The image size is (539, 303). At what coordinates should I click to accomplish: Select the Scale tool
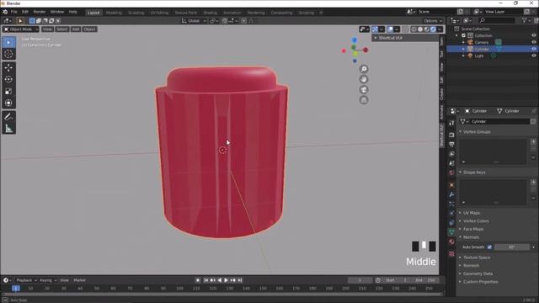[x=8, y=91]
